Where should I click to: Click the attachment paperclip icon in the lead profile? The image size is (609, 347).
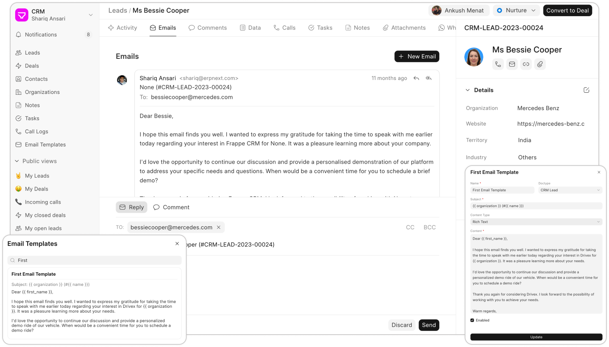coord(540,64)
